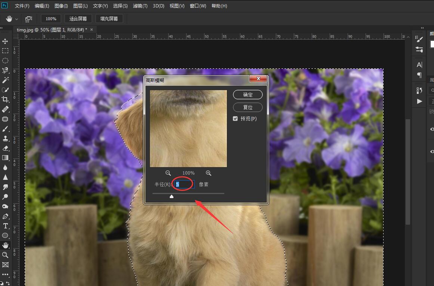Select the Sharpen triangle tool
The image size is (434, 286).
pyautogui.click(x=5, y=177)
